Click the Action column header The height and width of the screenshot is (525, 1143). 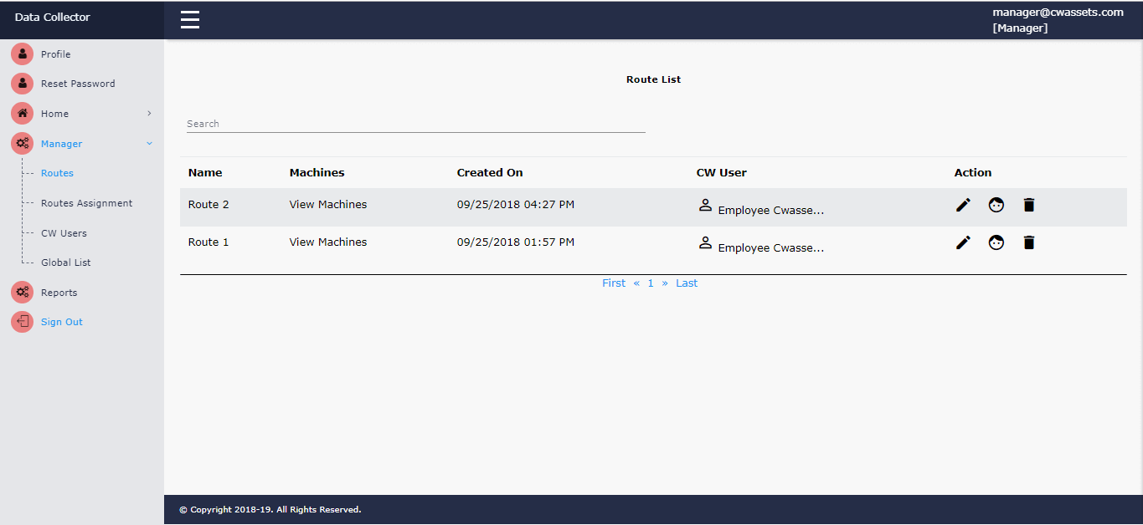[973, 172]
